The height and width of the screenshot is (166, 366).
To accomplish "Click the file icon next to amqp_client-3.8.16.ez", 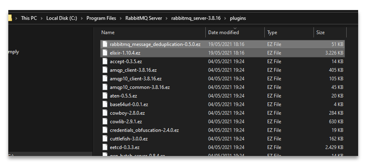I will (x=105, y=70).
